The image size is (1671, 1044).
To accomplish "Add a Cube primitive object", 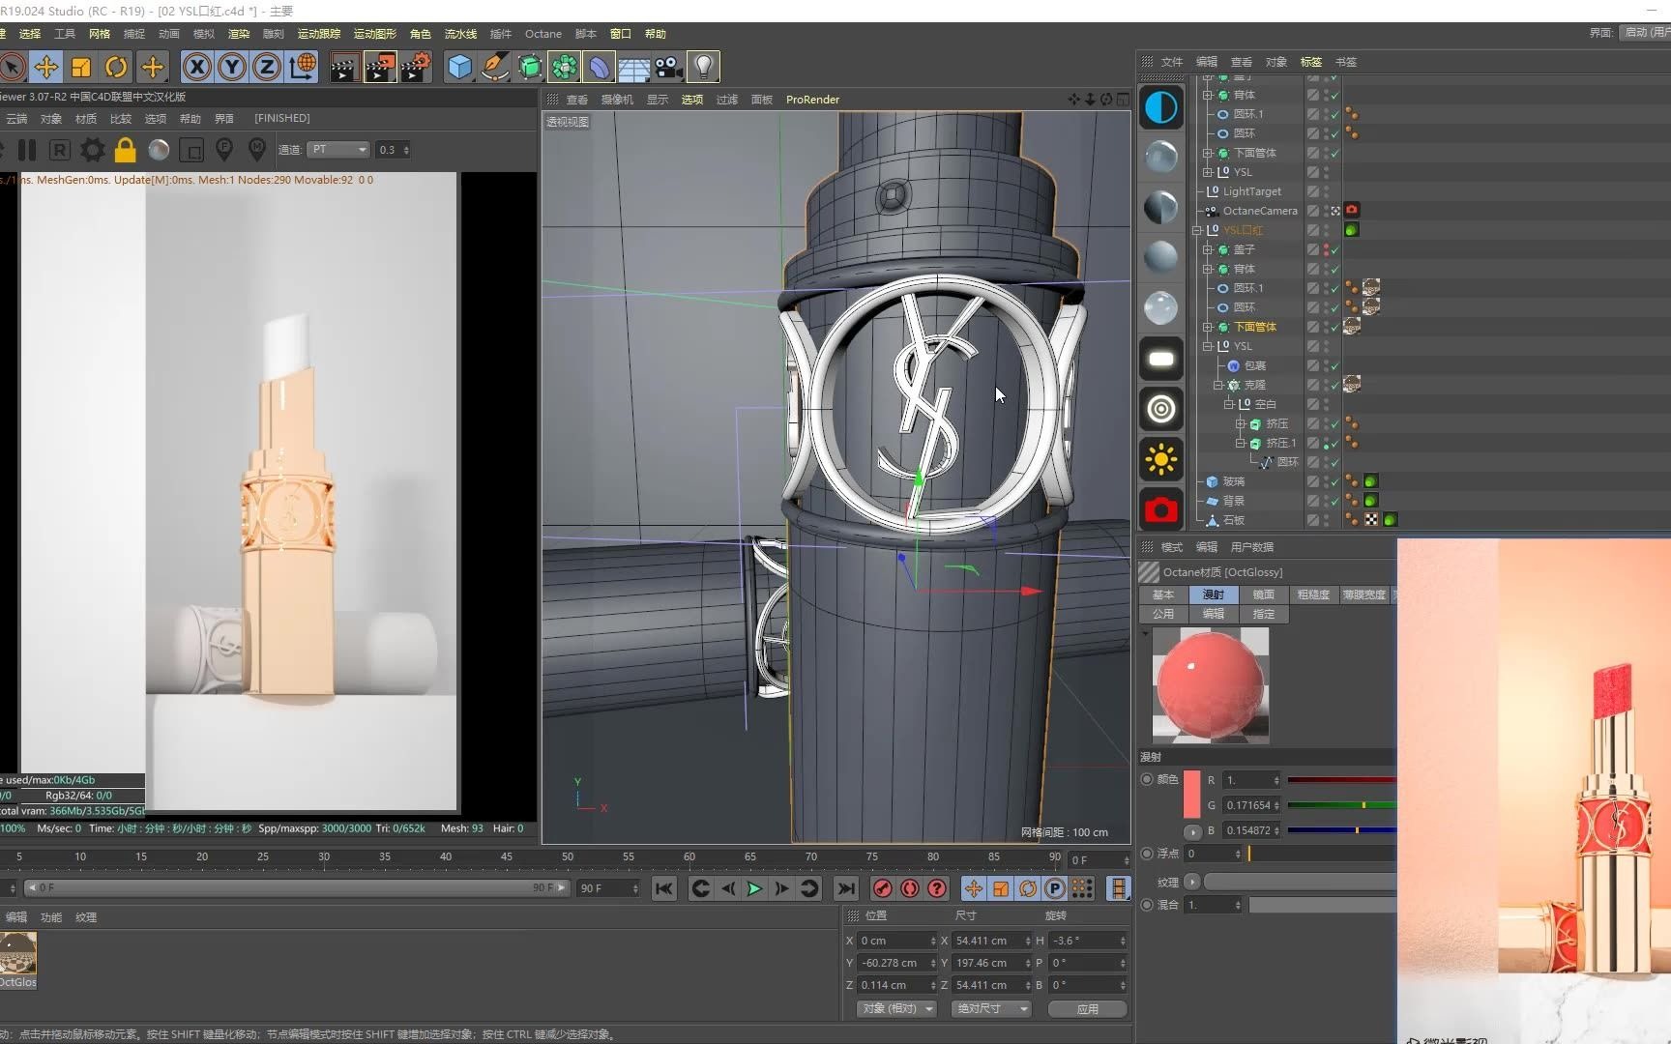I will [x=460, y=67].
